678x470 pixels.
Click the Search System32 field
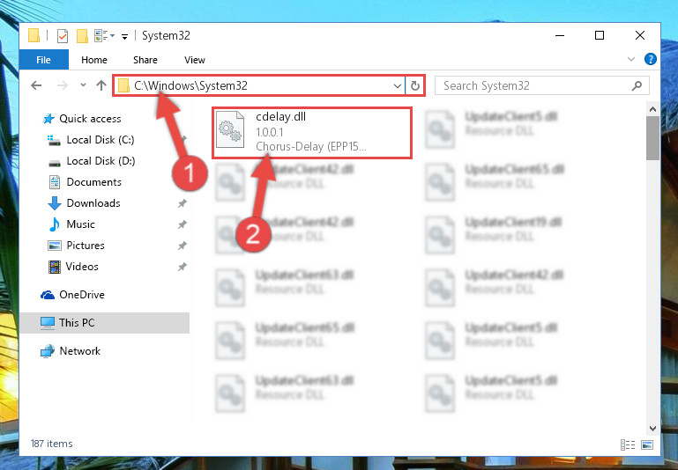542,85
